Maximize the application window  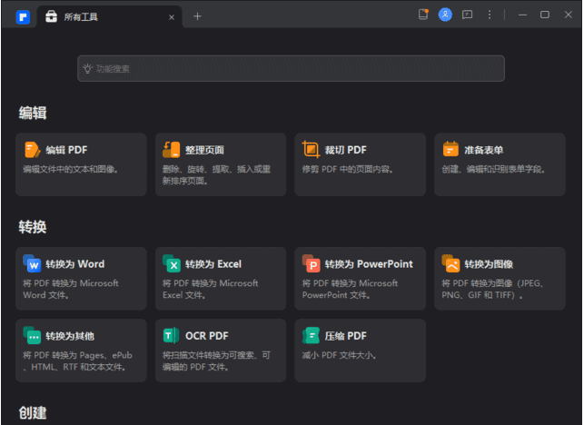(545, 15)
